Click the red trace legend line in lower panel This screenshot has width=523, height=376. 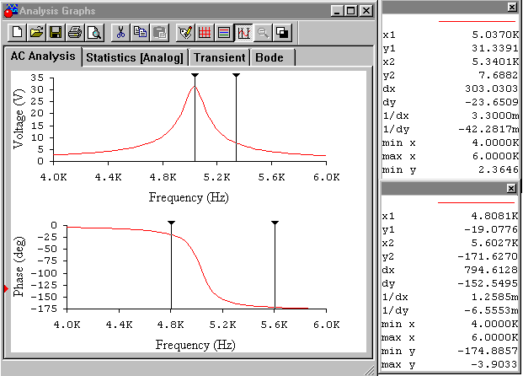point(477,202)
